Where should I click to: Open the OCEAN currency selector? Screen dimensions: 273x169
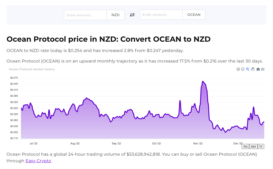click(194, 15)
